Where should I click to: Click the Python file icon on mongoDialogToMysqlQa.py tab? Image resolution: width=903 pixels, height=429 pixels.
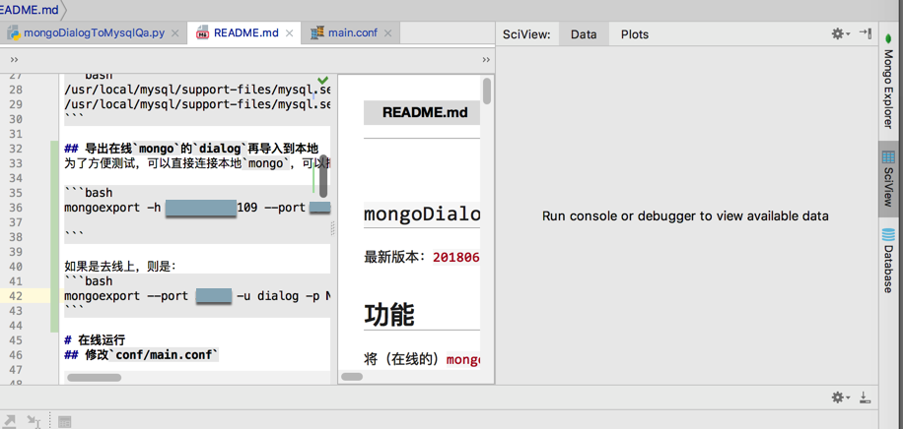point(13,33)
